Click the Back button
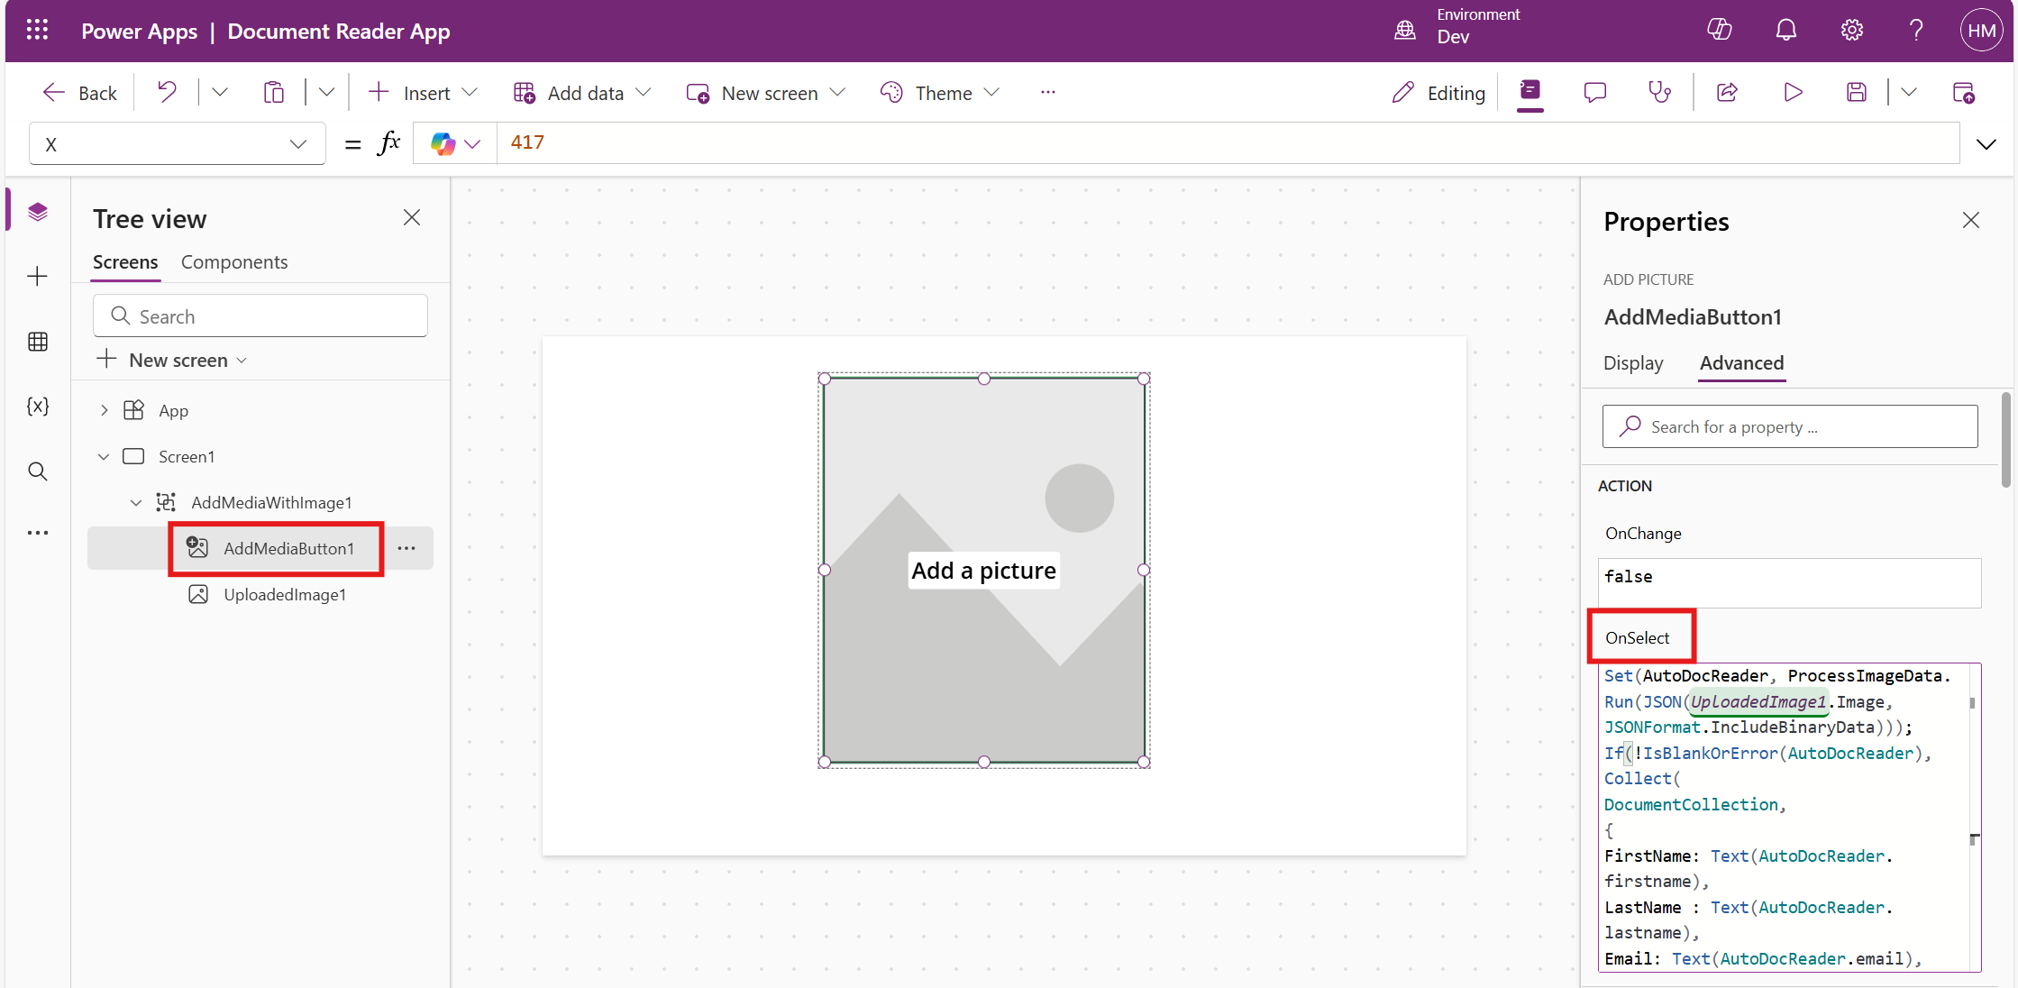The image size is (2018, 988). click(81, 93)
